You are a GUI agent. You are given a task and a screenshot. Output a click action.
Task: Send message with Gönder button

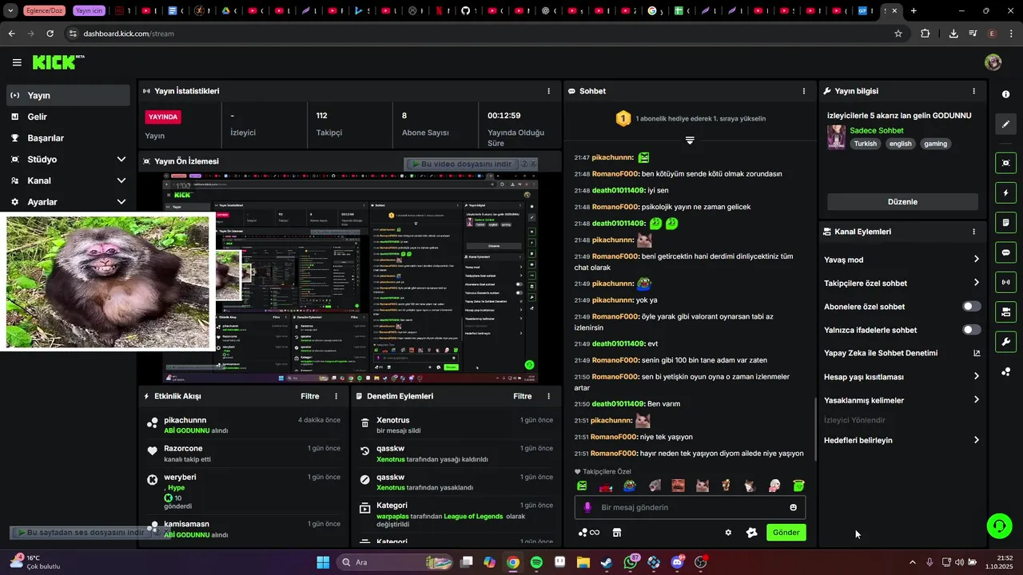pos(786,533)
